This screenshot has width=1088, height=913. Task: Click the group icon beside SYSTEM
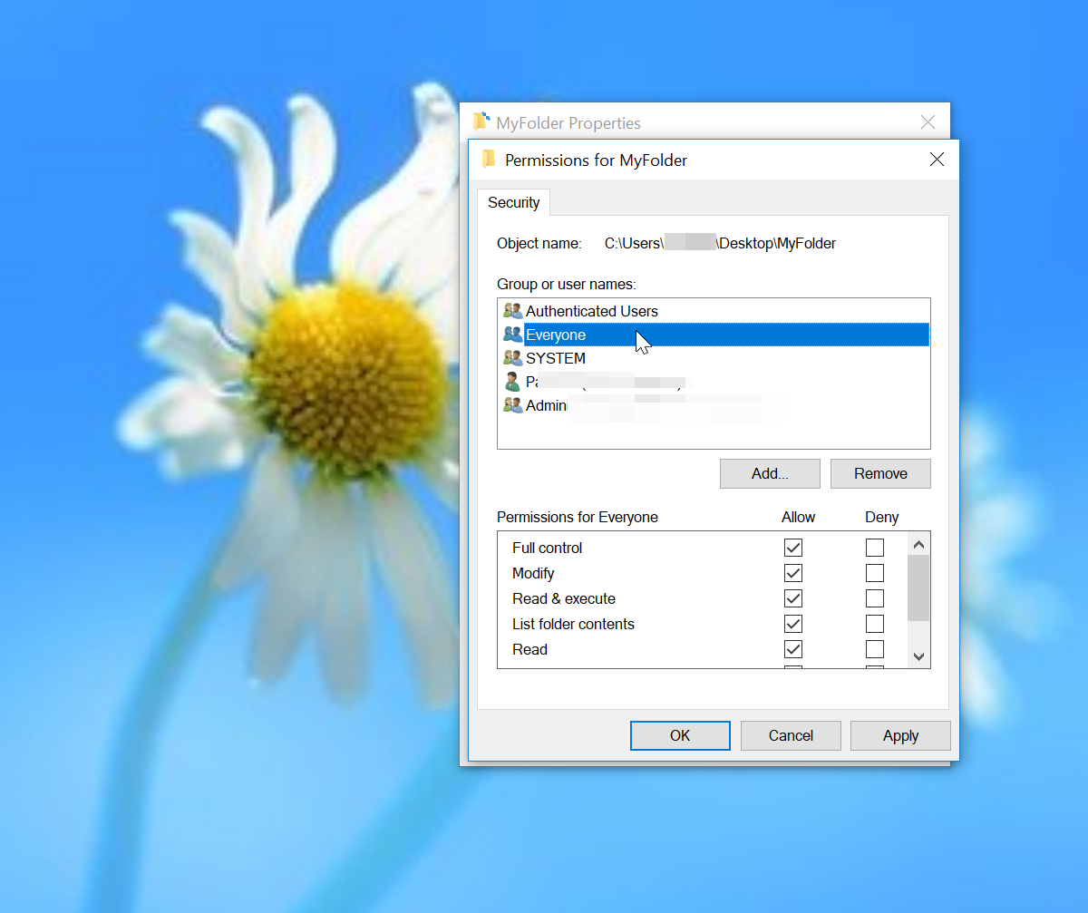tap(512, 357)
